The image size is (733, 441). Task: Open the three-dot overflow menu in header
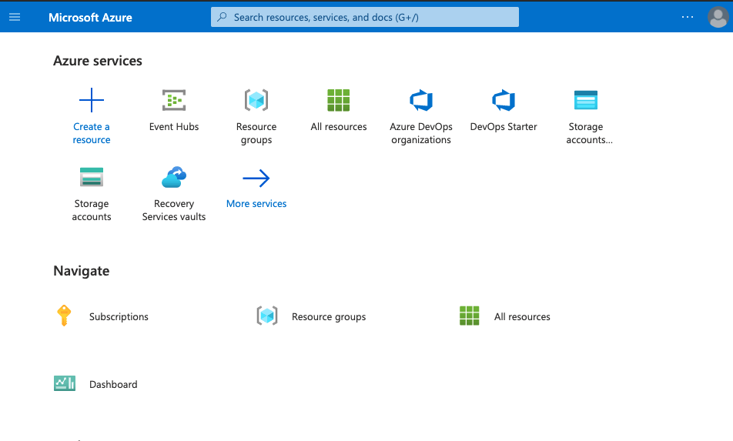click(x=687, y=17)
